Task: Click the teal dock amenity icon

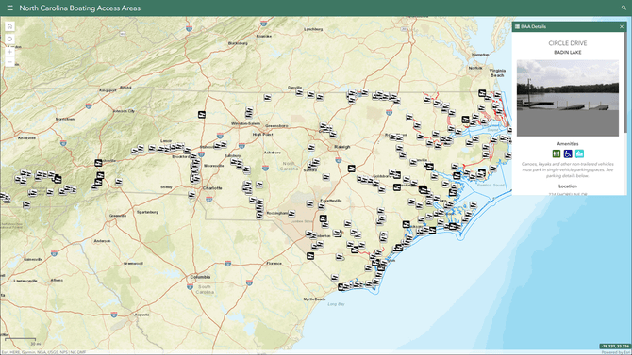Action: point(579,153)
